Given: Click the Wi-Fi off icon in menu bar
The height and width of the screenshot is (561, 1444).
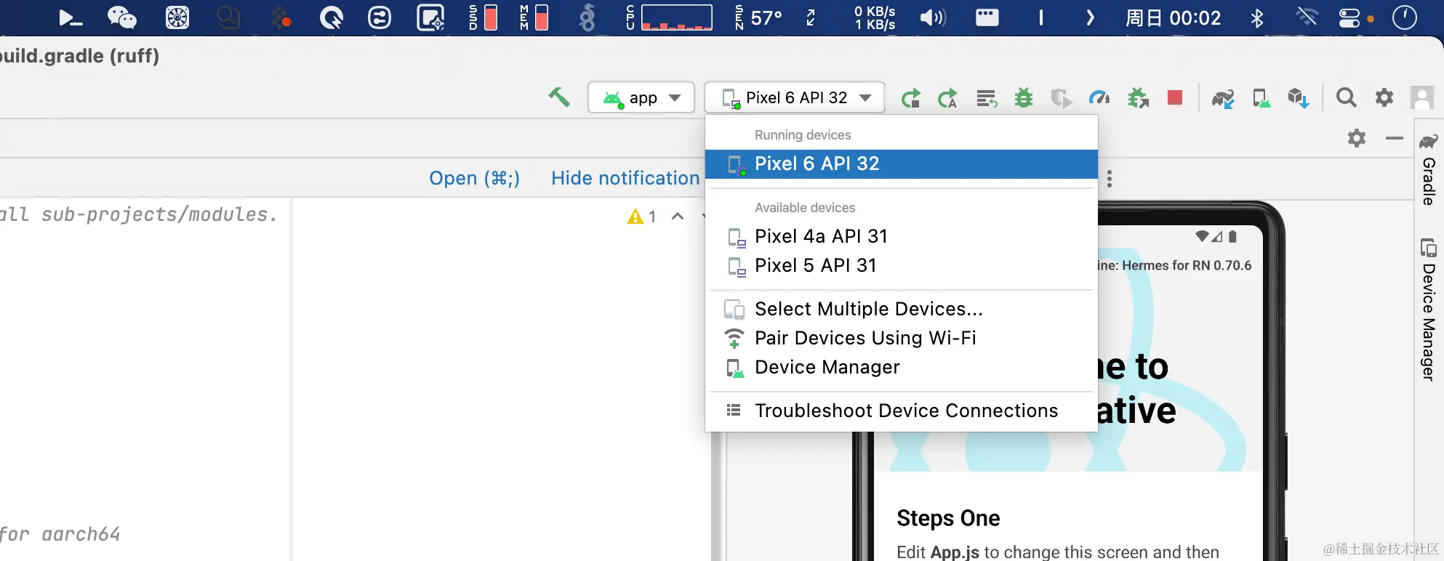Looking at the screenshot, I should tap(1307, 17).
